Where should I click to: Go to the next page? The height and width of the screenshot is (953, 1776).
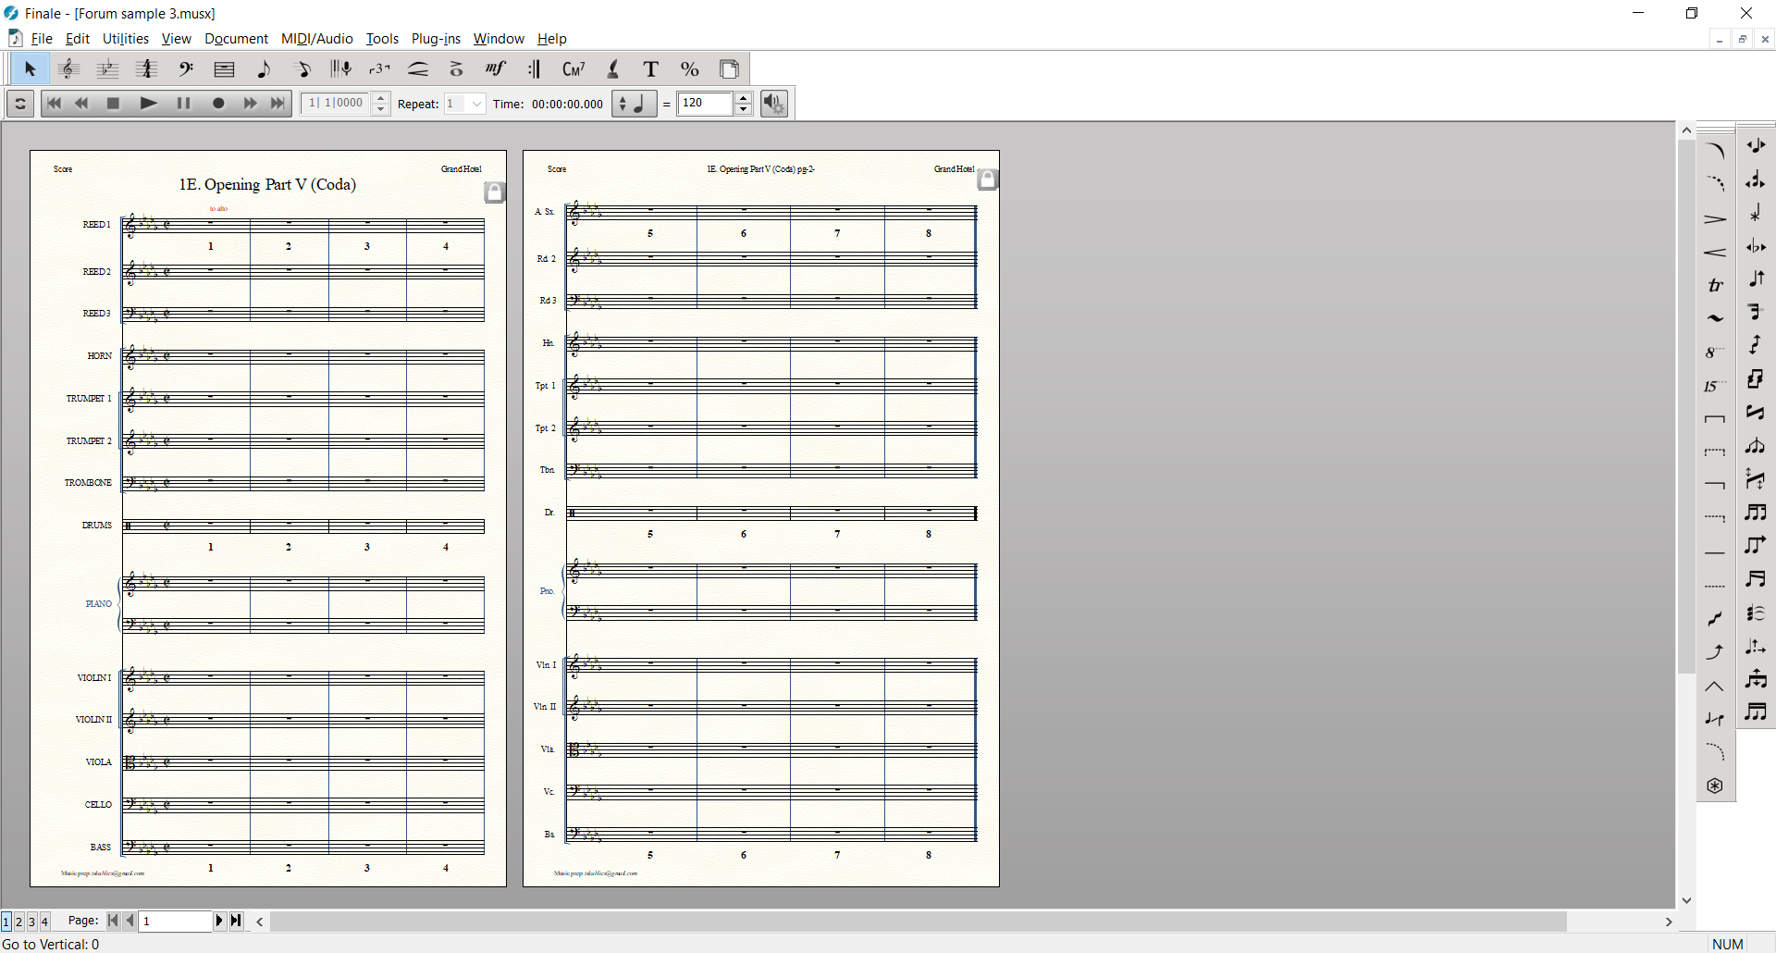tap(219, 921)
